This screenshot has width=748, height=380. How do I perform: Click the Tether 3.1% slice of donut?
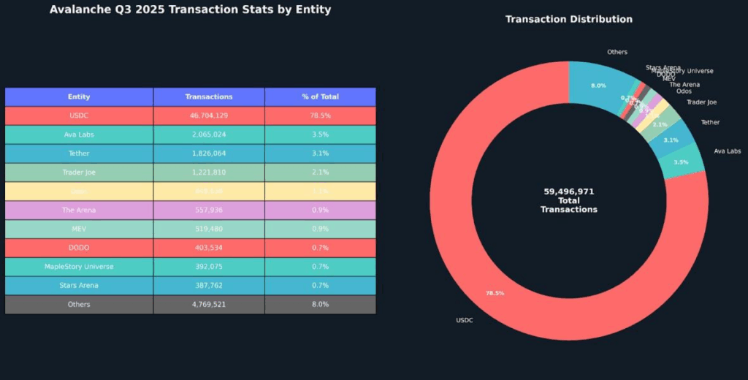tap(672, 139)
